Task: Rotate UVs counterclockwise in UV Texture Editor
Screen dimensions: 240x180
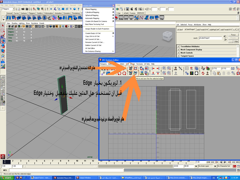Action: coord(119,73)
